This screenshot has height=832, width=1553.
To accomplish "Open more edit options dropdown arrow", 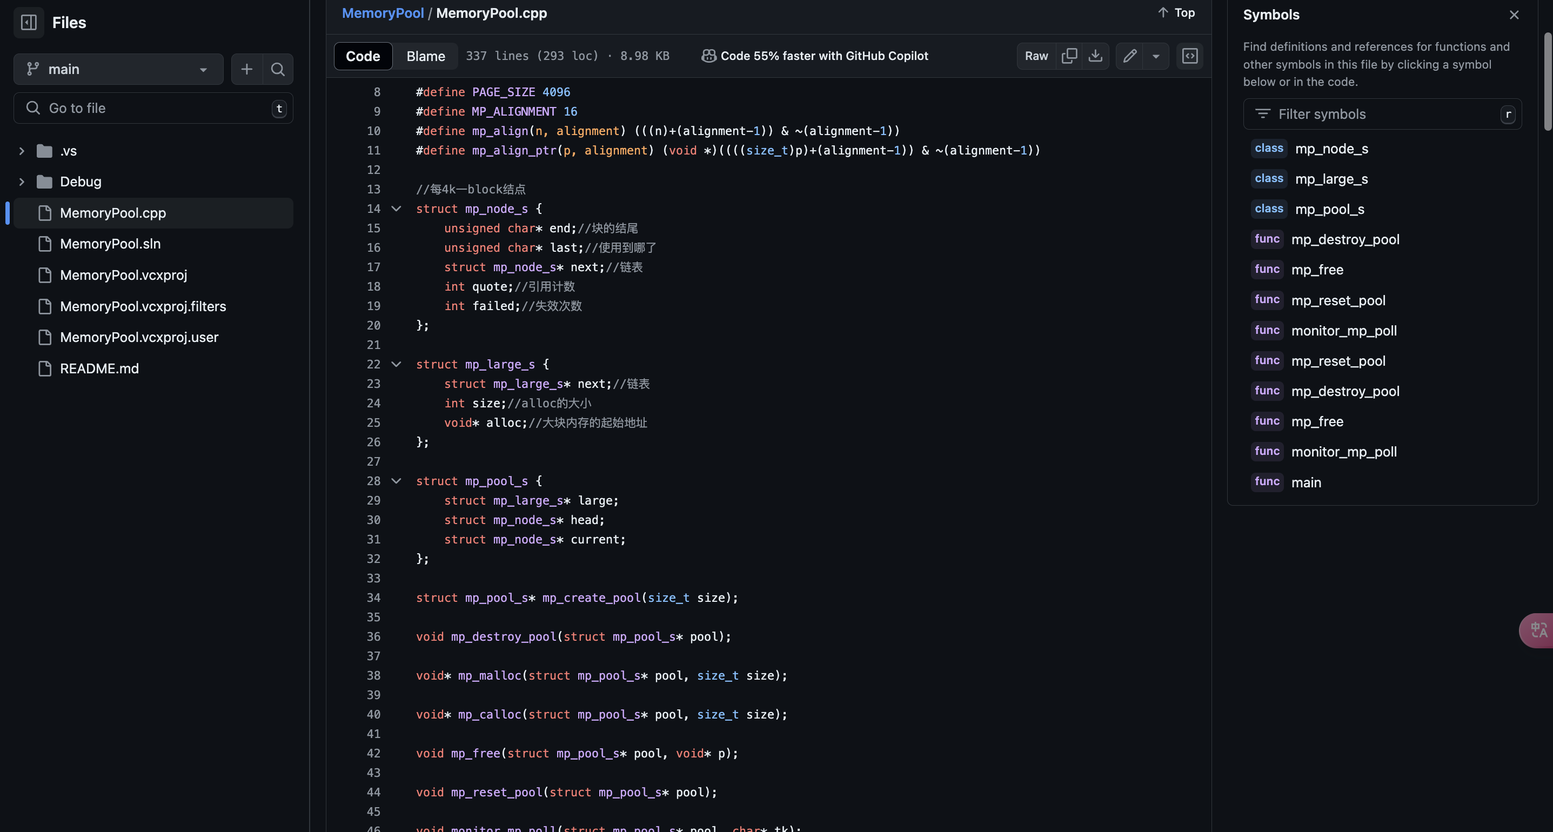I will tap(1156, 56).
